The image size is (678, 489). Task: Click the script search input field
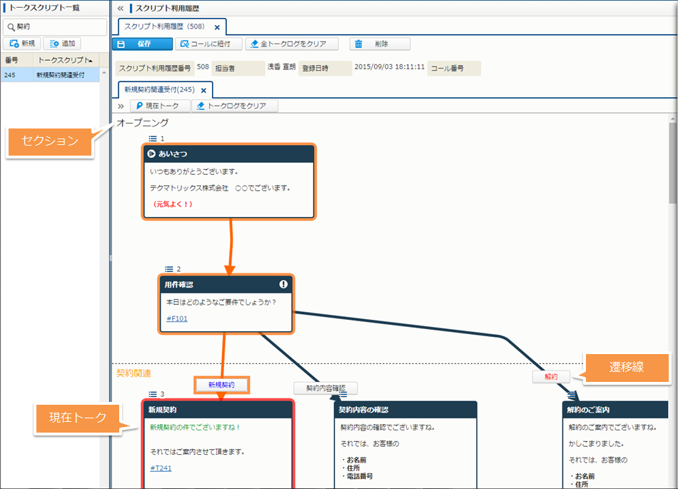(61, 27)
